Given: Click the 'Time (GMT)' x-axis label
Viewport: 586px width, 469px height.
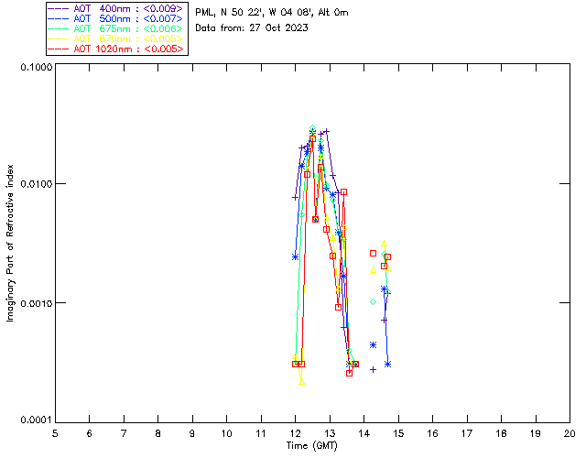Looking at the screenshot, I should point(312,446).
